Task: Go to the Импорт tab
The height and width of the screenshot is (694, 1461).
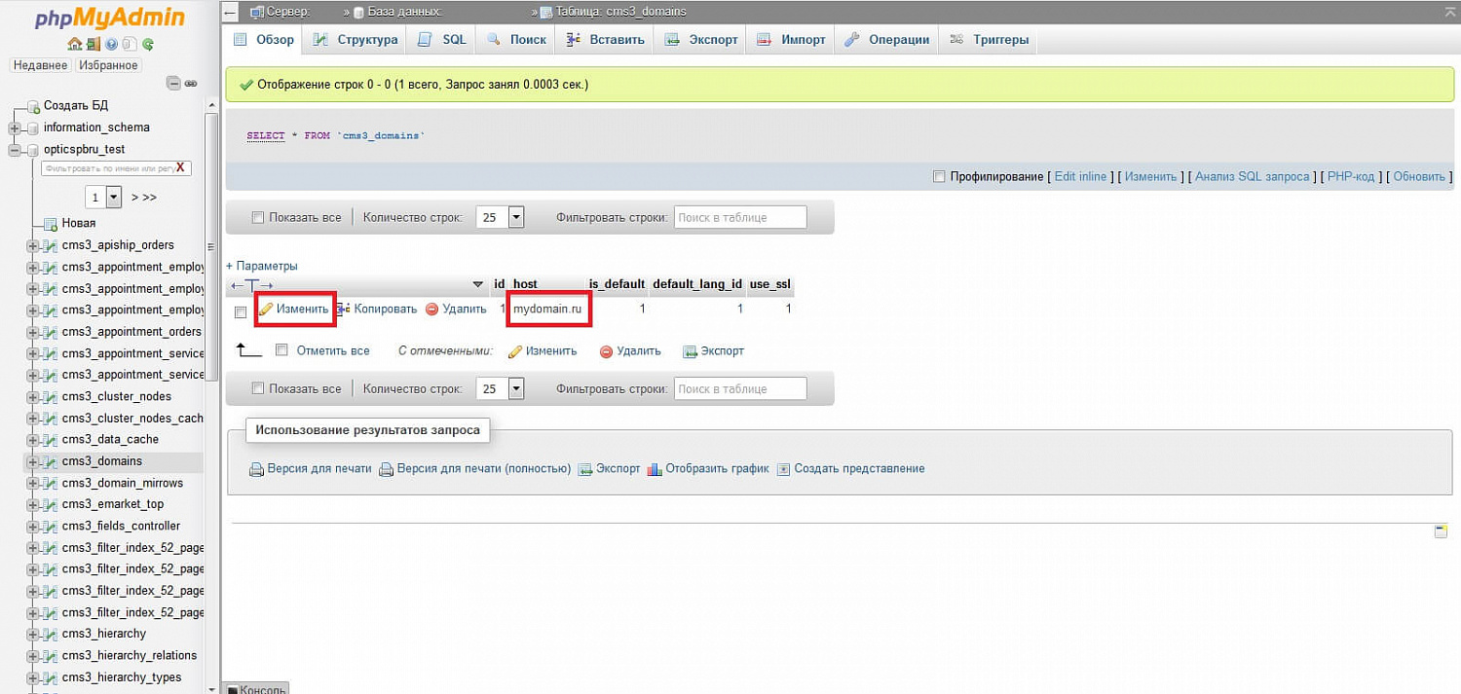Action: click(x=791, y=40)
